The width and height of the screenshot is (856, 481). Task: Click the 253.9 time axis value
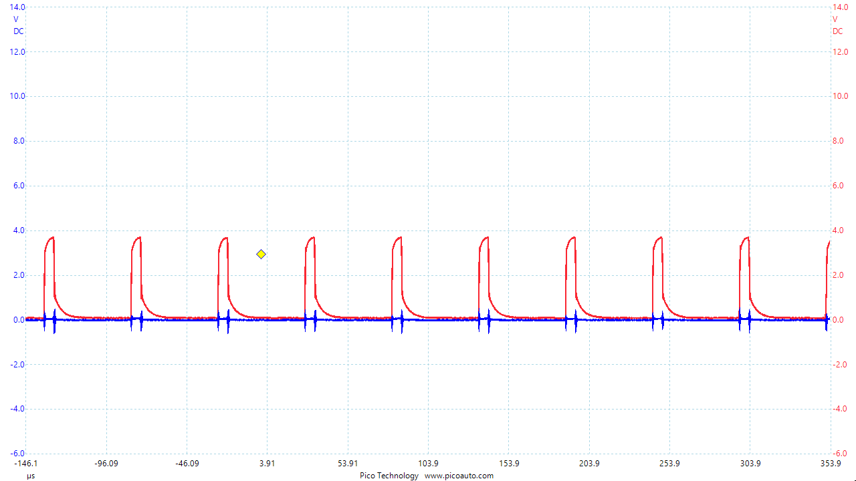pos(669,464)
